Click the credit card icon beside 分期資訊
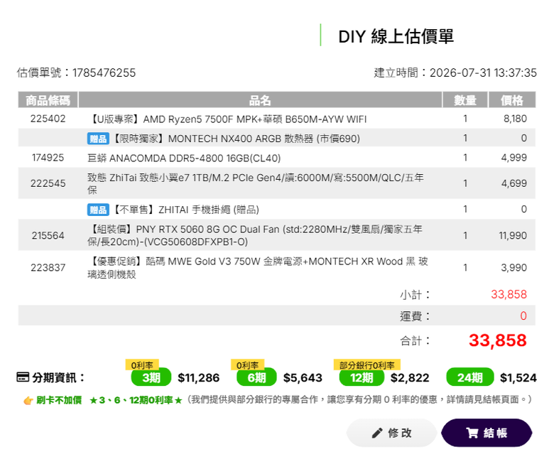The height and width of the screenshot is (464, 554). pos(23,377)
